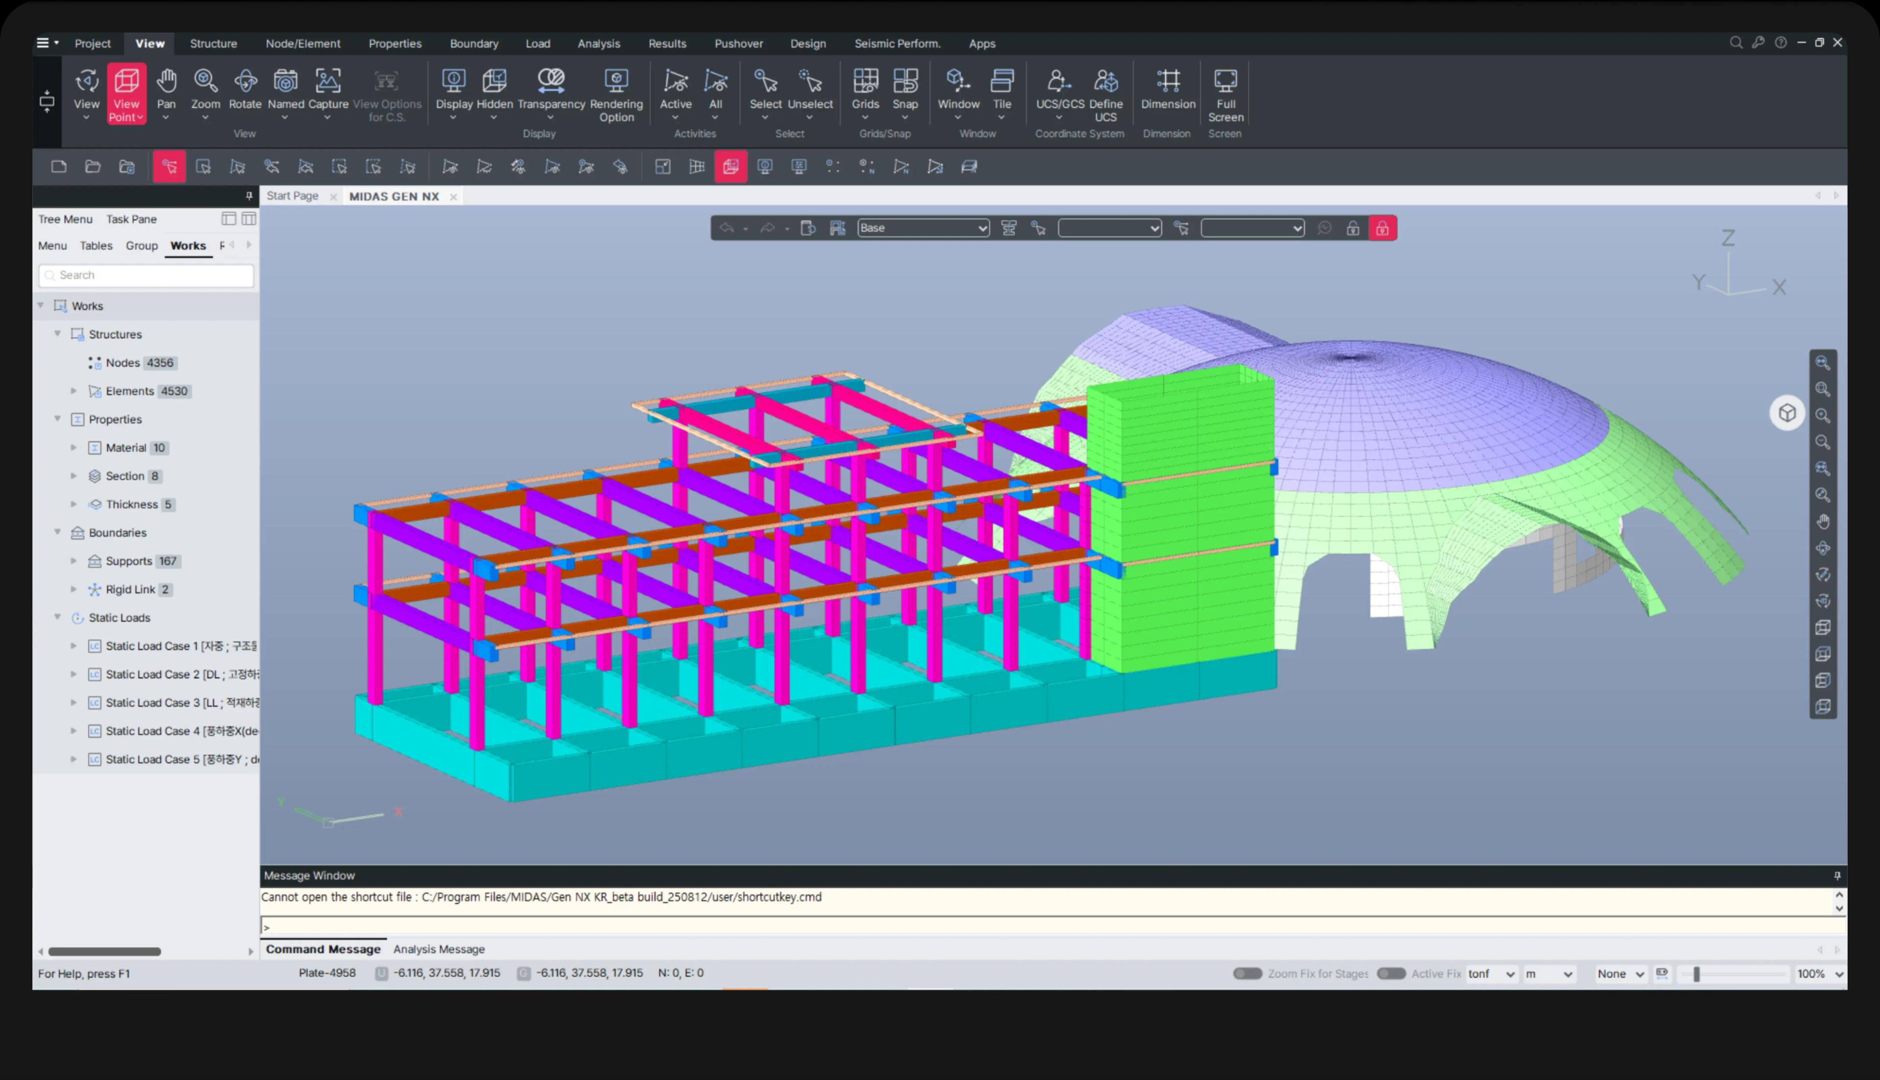Expand the Elements tree node
1880x1080 pixels.
click(x=73, y=391)
